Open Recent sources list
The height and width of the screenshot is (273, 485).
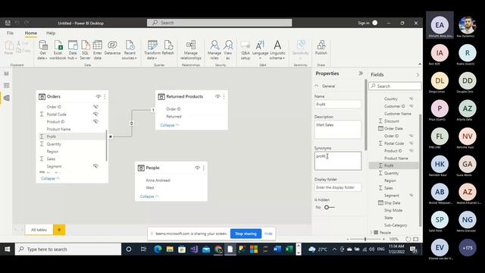click(x=130, y=50)
